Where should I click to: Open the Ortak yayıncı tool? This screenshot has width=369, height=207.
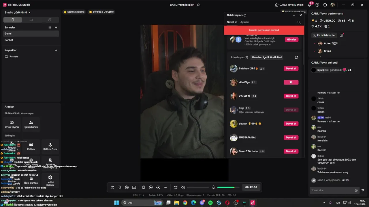coord(12,124)
